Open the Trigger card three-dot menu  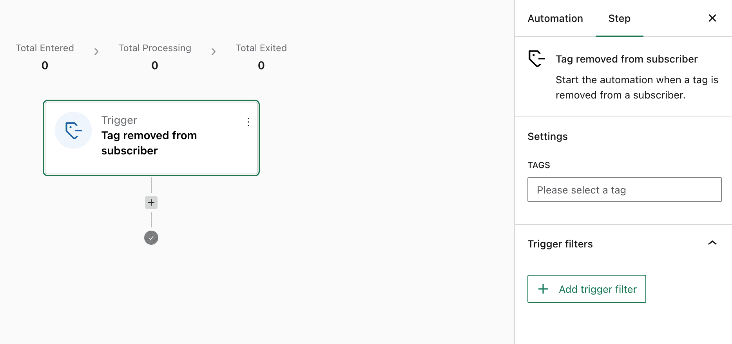[x=248, y=122]
